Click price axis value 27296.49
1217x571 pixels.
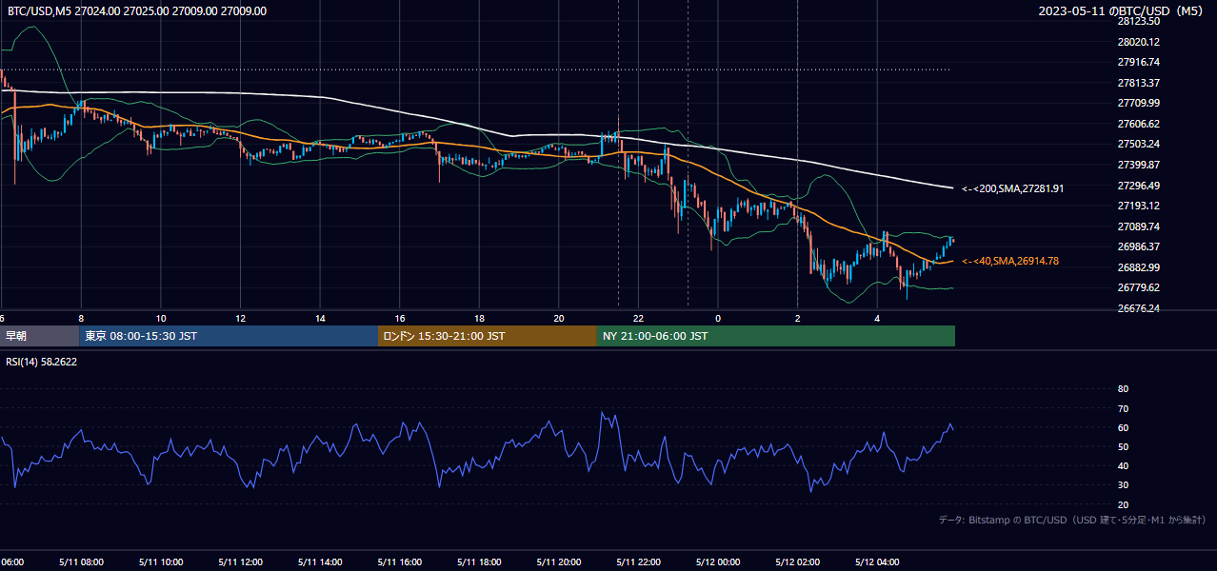[x=1138, y=186]
